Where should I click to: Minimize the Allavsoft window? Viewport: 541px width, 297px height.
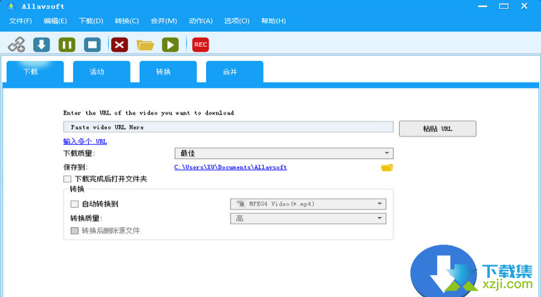483,6
